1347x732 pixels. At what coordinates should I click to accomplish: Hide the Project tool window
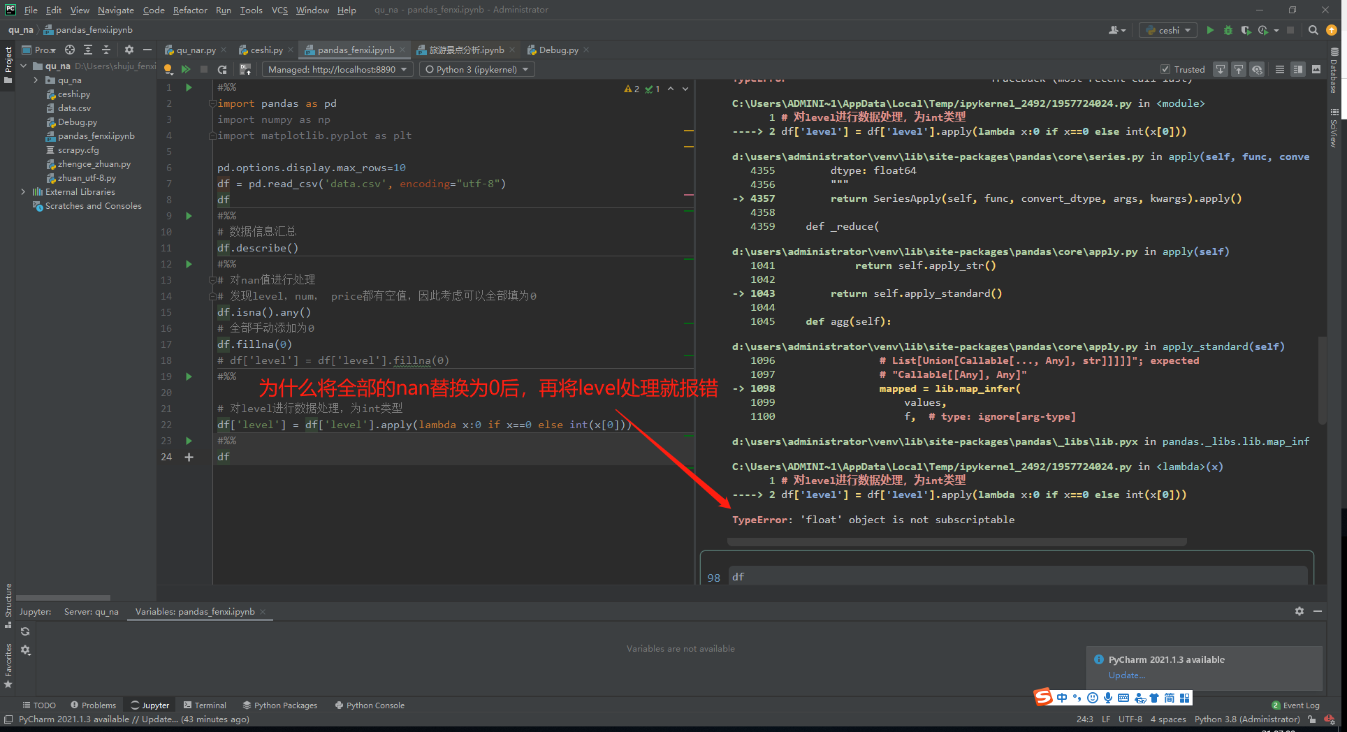tap(147, 50)
